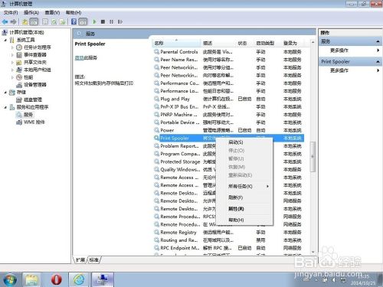Viewport: 383px width, 287px height.
Task: Choose 启动(S) in the context menu
Action: (244, 142)
